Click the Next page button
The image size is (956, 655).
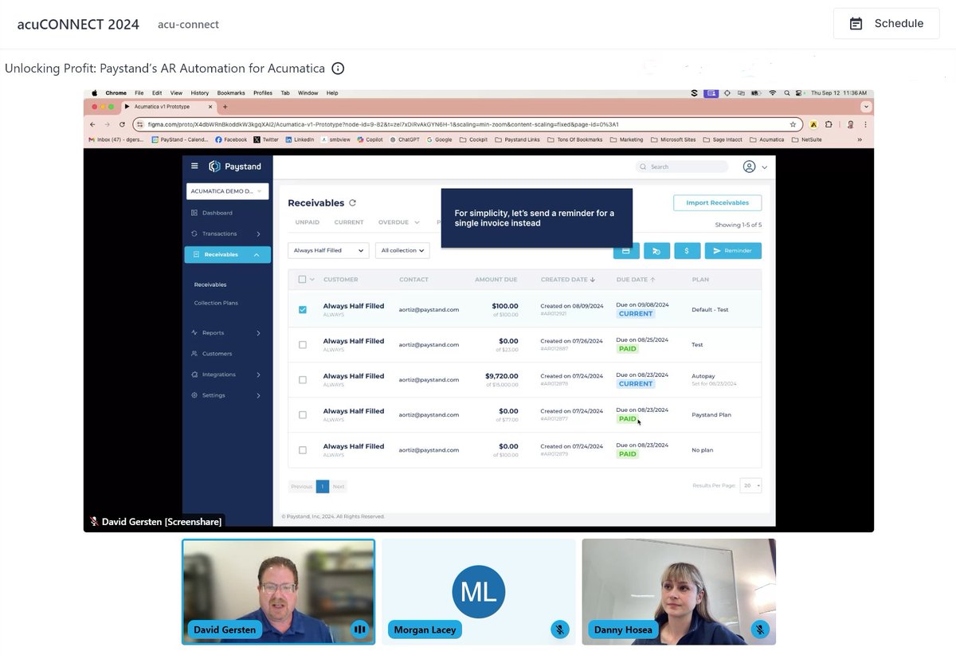339,486
